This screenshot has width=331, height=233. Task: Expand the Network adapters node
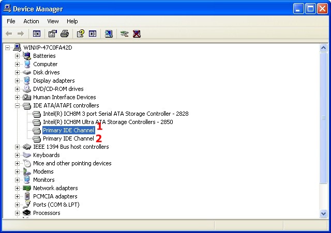click(x=17, y=188)
